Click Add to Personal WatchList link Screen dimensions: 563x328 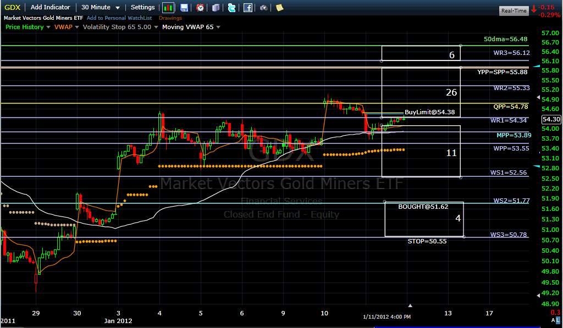119,18
